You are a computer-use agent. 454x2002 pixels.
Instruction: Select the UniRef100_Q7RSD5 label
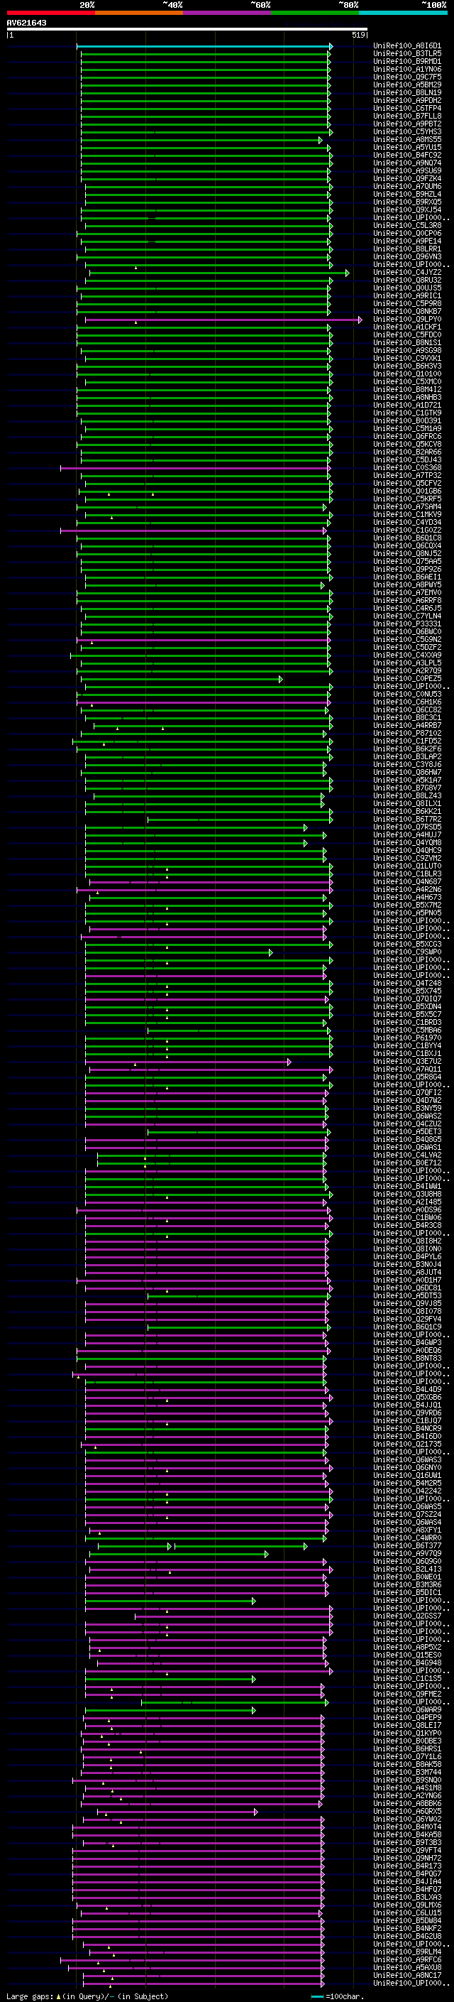coord(406,827)
